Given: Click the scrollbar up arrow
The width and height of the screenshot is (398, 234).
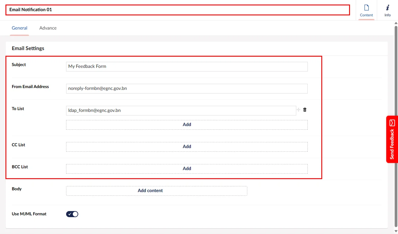Looking at the screenshot, I should pos(396,24).
